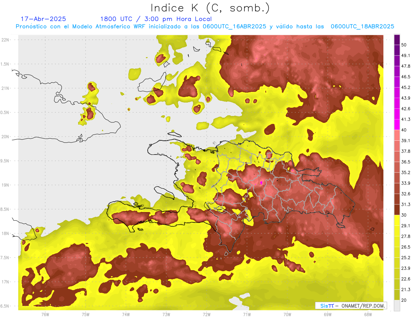Click the latitude label "21N"
This screenshot has width=413, height=319.
(6, 88)
